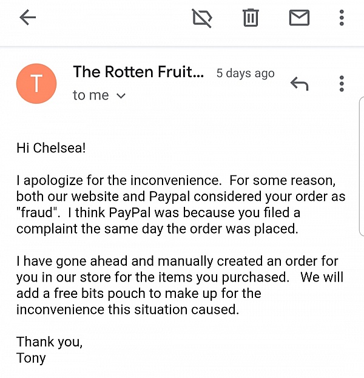Tap the "to me" recipient label
Viewport: 364px width, 378px height.
click(x=90, y=95)
